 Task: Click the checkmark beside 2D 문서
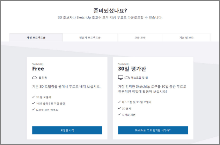pyautogui.click(x=119, y=108)
